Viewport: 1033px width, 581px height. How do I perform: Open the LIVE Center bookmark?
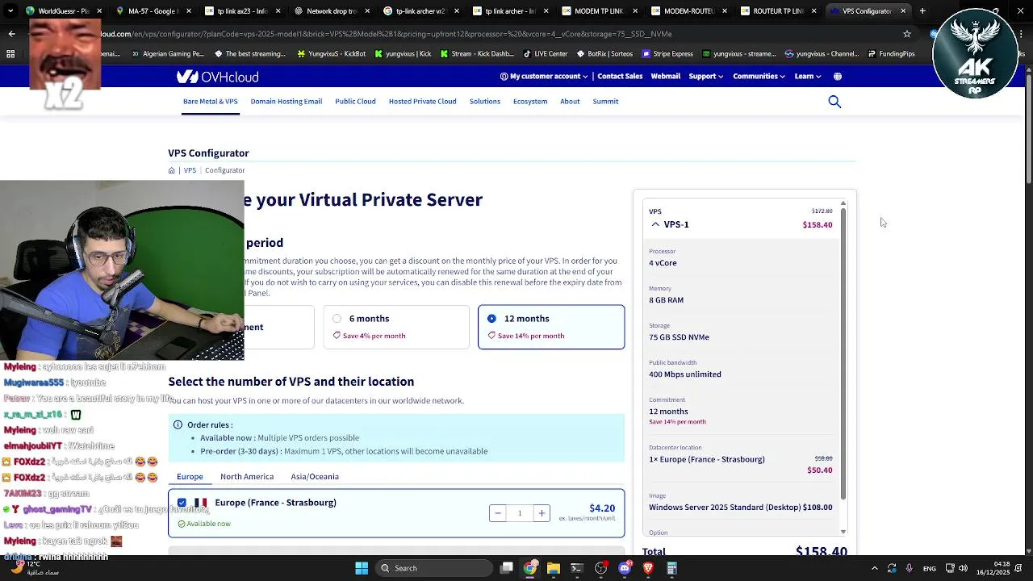coord(546,54)
